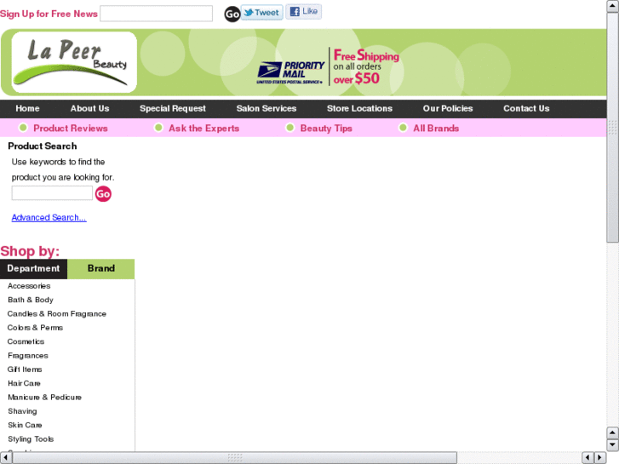
Task: Click the small left arrow in bottom-right corner
Action: tap(587, 458)
